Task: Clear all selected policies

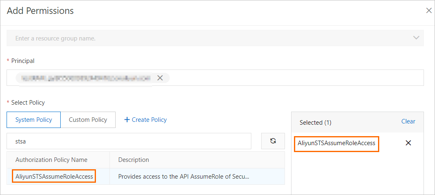Action: 408,121
